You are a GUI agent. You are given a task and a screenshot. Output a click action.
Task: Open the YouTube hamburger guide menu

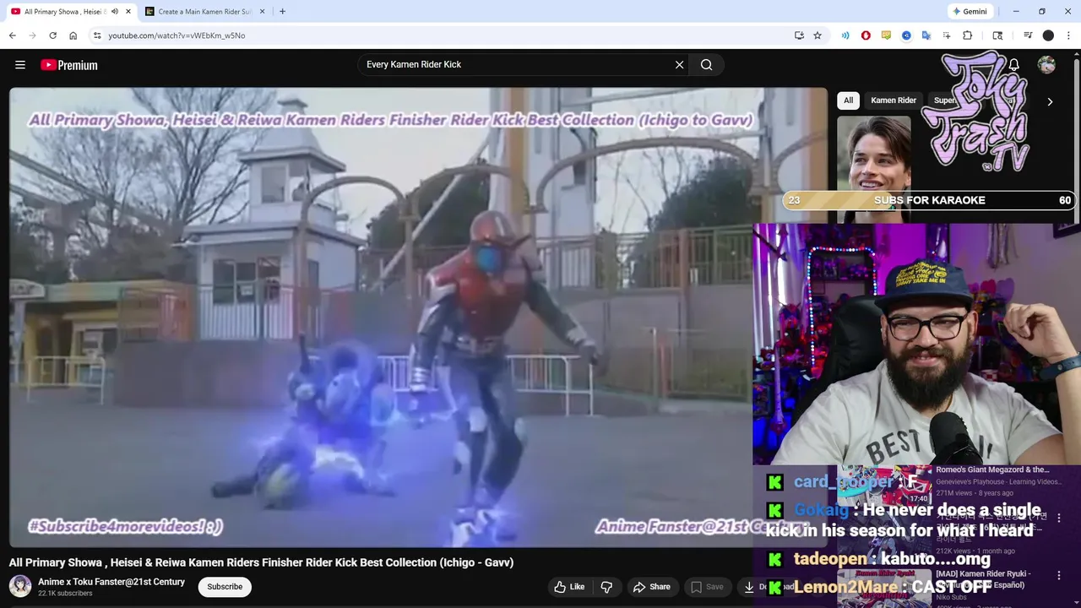[20, 65]
